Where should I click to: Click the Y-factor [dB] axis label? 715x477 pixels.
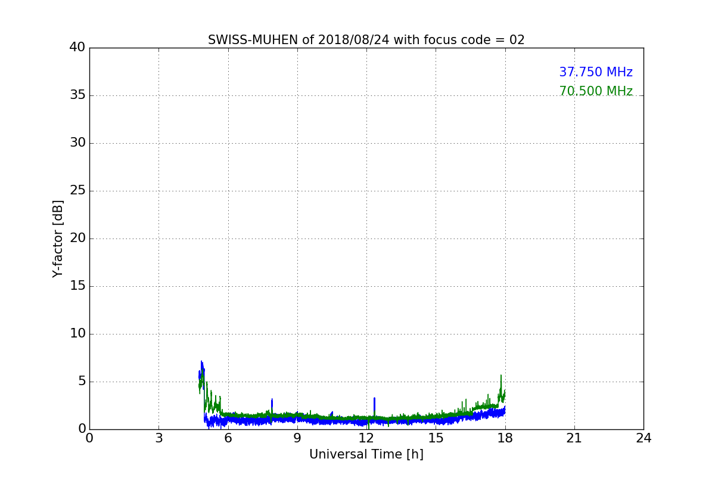(58, 238)
